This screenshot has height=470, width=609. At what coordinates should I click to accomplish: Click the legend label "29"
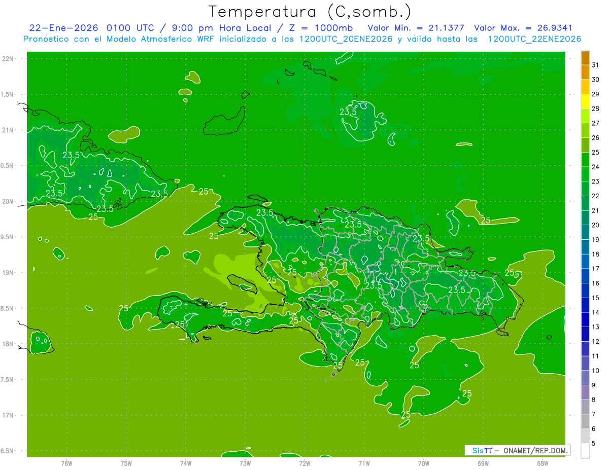pyautogui.click(x=596, y=94)
